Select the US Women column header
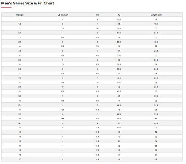 [x=63, y=15]
